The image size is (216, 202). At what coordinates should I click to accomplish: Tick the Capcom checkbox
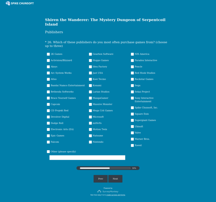pos(48,105)
